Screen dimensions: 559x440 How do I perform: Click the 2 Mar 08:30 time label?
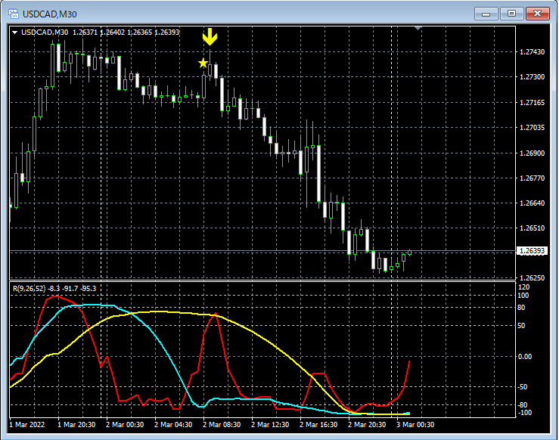pyautogui.click(x=222, y=425)
